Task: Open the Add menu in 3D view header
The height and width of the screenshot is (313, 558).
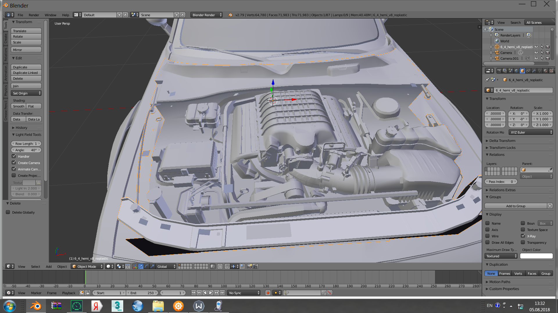Action: pos(49,266)
